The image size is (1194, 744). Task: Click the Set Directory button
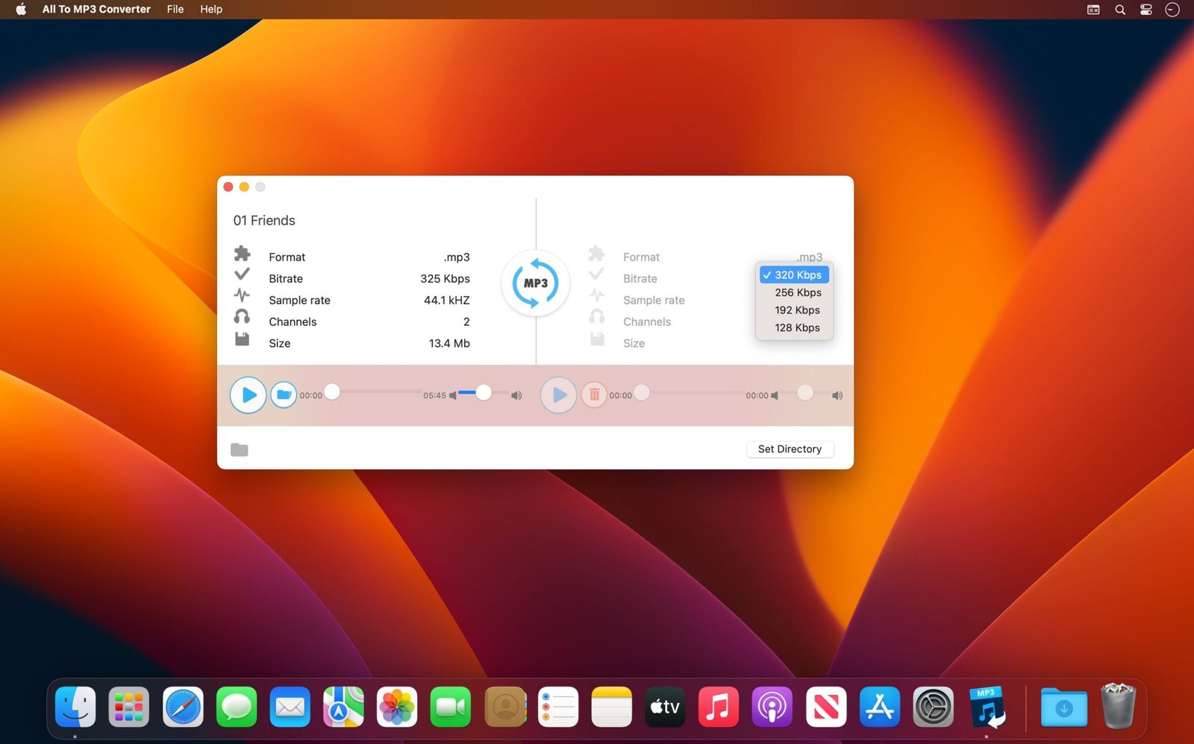tap(790, 448)
